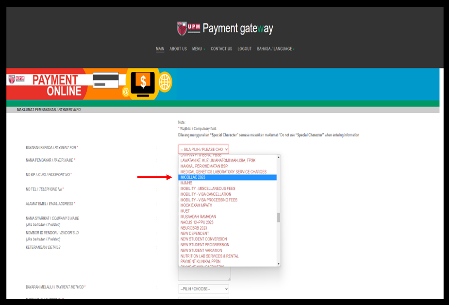Select LAWATAN KE MUZIUM ANATOMI MANUSIA, FPSK

click(x=227, y=160)
